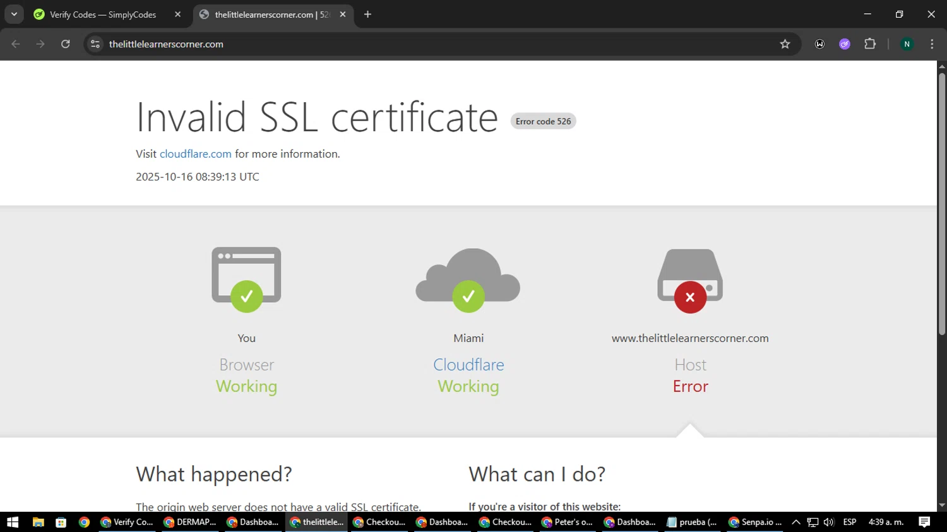Open the pinned Chrome taskbar icon
Viewport: 947px width, 532px height.
click(x=84, y=522)
